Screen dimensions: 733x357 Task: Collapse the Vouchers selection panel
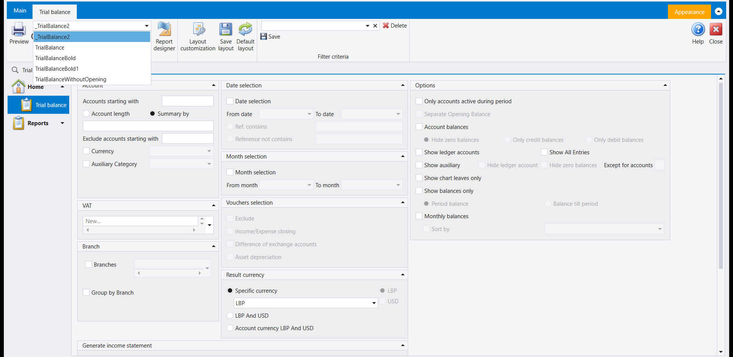coord(402,202)
